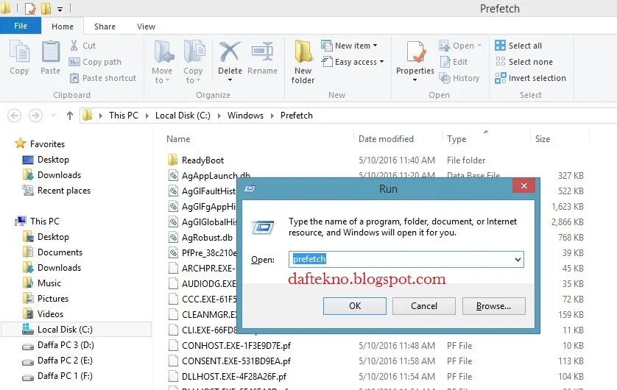617x390 pixels.
Task: Open the File tab
Action: (21, 26)
